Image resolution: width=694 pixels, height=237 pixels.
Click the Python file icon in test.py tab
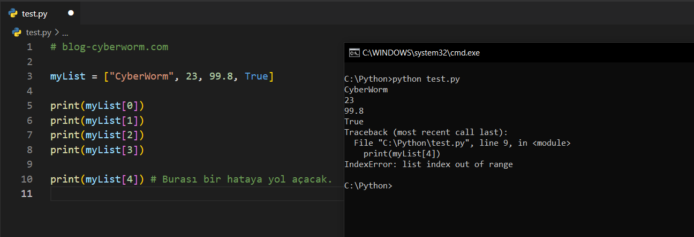[x=13, y=13]
